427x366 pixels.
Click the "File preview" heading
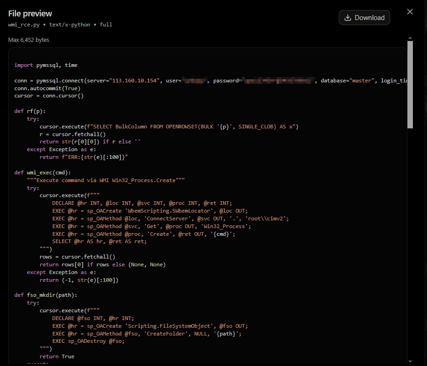tap(30, 14)
